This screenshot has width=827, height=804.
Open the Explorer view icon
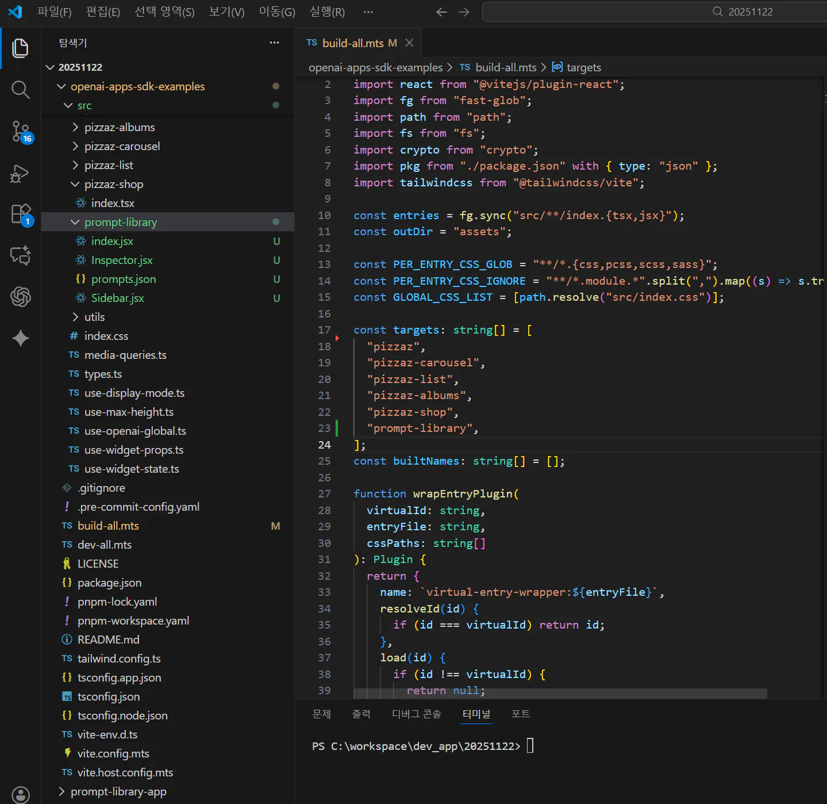click(20, 48)
